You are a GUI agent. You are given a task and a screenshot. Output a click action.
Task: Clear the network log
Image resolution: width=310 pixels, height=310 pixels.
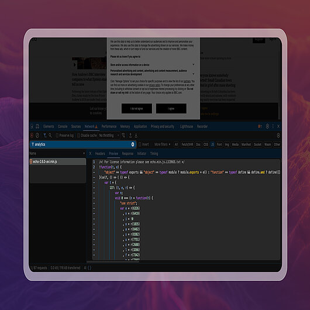click(x=37, y=136)
